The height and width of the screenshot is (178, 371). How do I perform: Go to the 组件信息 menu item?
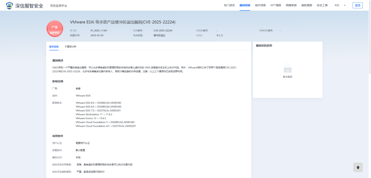tap(260, 5)
